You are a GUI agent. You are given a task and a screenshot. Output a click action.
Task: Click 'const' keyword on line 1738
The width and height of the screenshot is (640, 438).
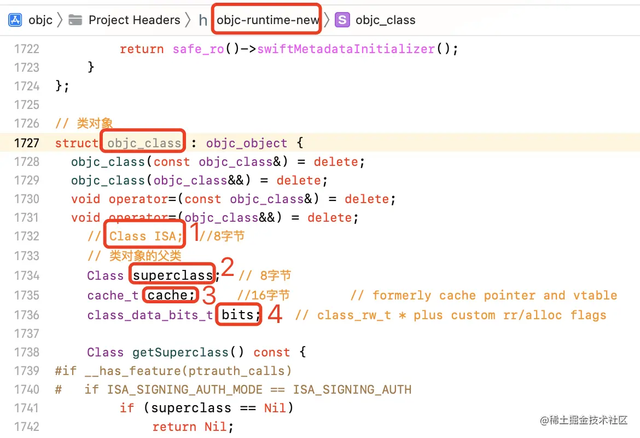[272, 352]
